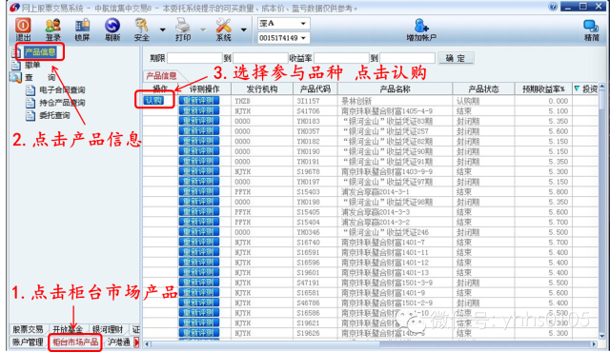Open 持仓产品查询 in the left tree
This screenshot has width=610, height=352.
pos(62,103)
